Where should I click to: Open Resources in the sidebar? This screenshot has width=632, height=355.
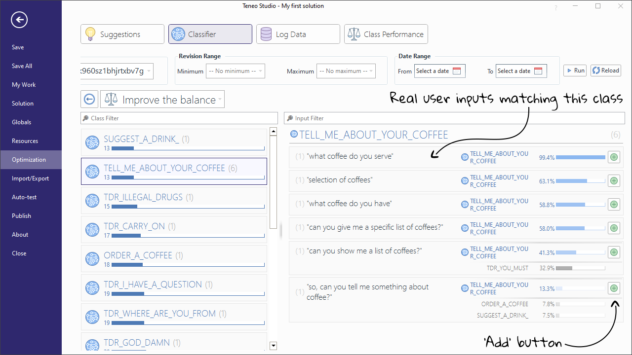[31, 141]
